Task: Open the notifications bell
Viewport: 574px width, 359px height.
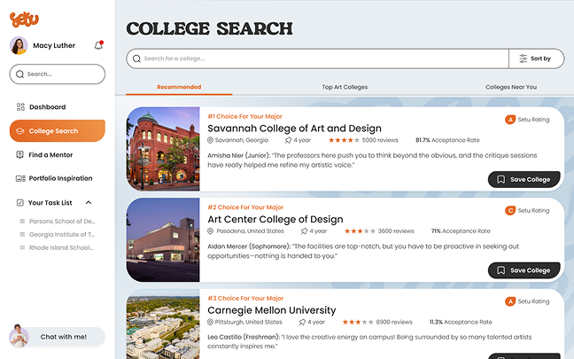Action: (x=98, y=45)
